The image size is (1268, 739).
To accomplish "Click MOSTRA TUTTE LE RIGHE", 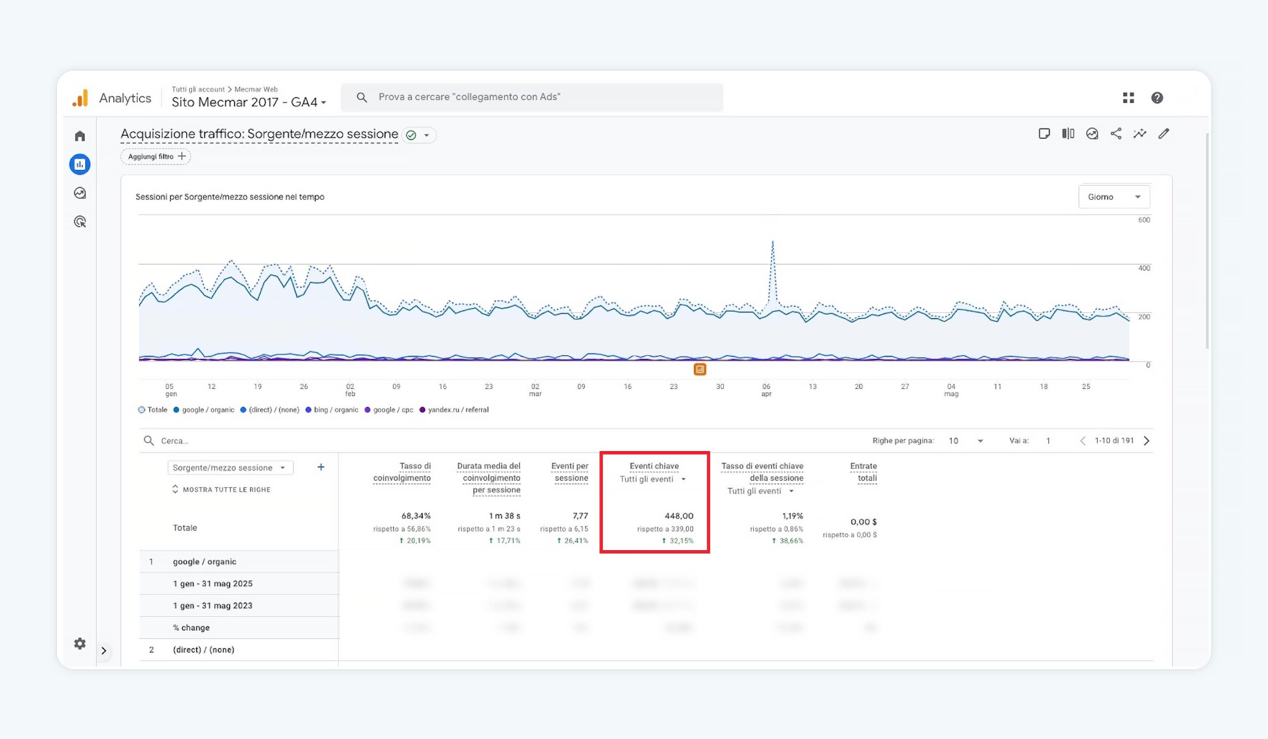I will [x=221, y=490].
